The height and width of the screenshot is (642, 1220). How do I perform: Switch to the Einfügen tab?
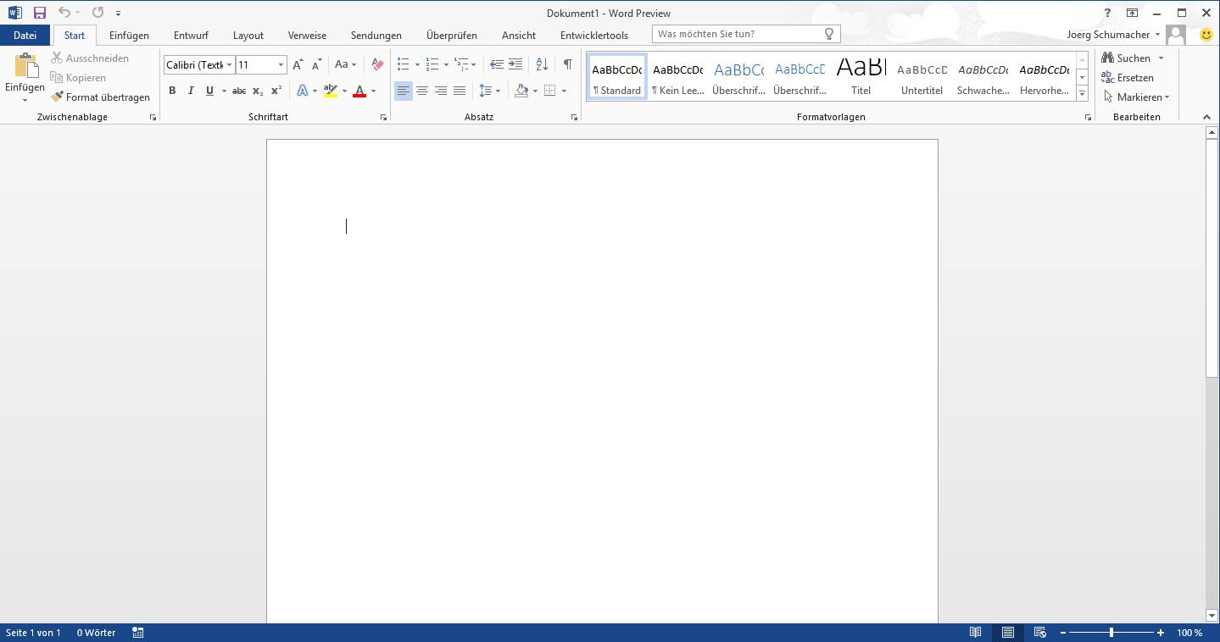click(x=129, y=36)
